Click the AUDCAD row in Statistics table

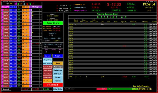pyautogui.click(x=113, y=24)
